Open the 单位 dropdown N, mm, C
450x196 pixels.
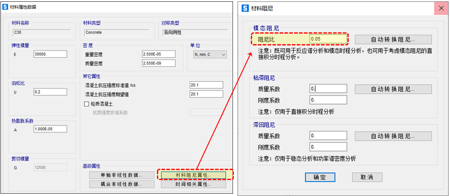210,55
